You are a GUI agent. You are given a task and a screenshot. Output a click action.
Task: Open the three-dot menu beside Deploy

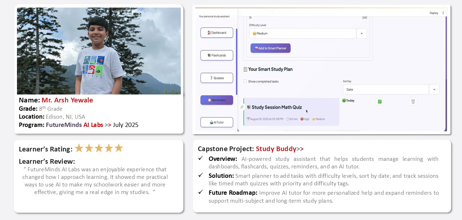(x=443, y=13)
